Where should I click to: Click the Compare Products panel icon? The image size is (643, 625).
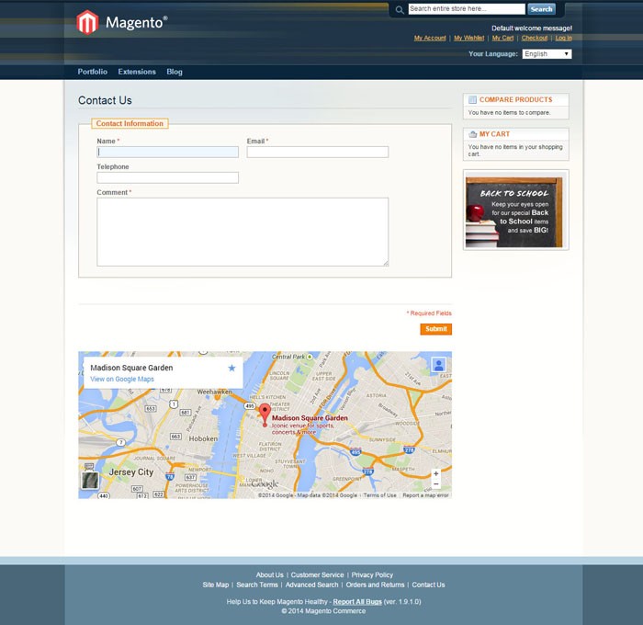pos(472,99)
